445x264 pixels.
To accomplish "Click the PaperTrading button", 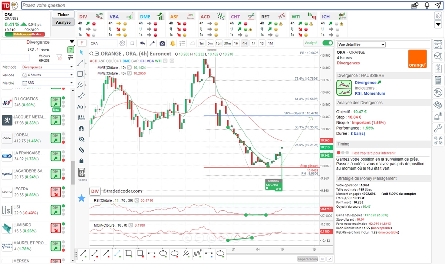I will coord(307,259).
